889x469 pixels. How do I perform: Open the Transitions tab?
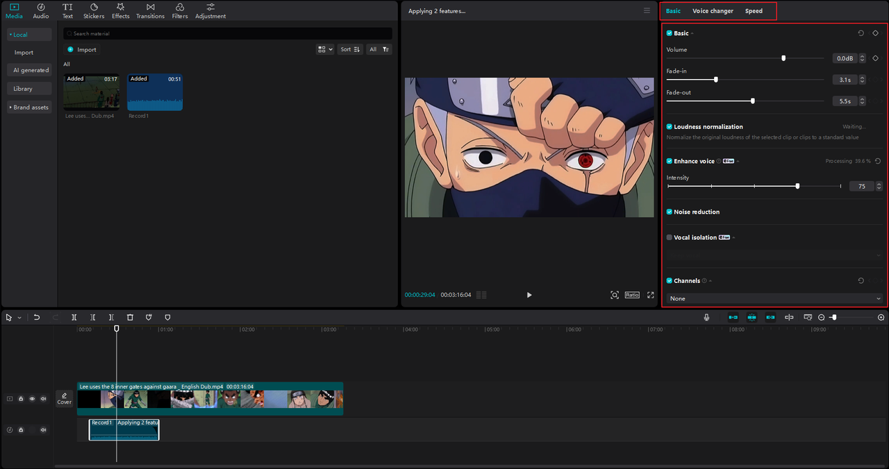(x=151, y=10)
